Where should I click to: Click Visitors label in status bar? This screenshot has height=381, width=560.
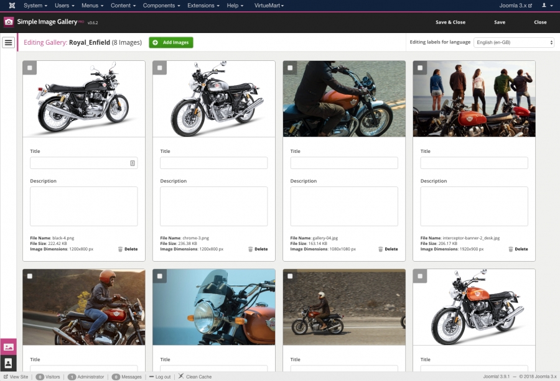click(52, 377)
